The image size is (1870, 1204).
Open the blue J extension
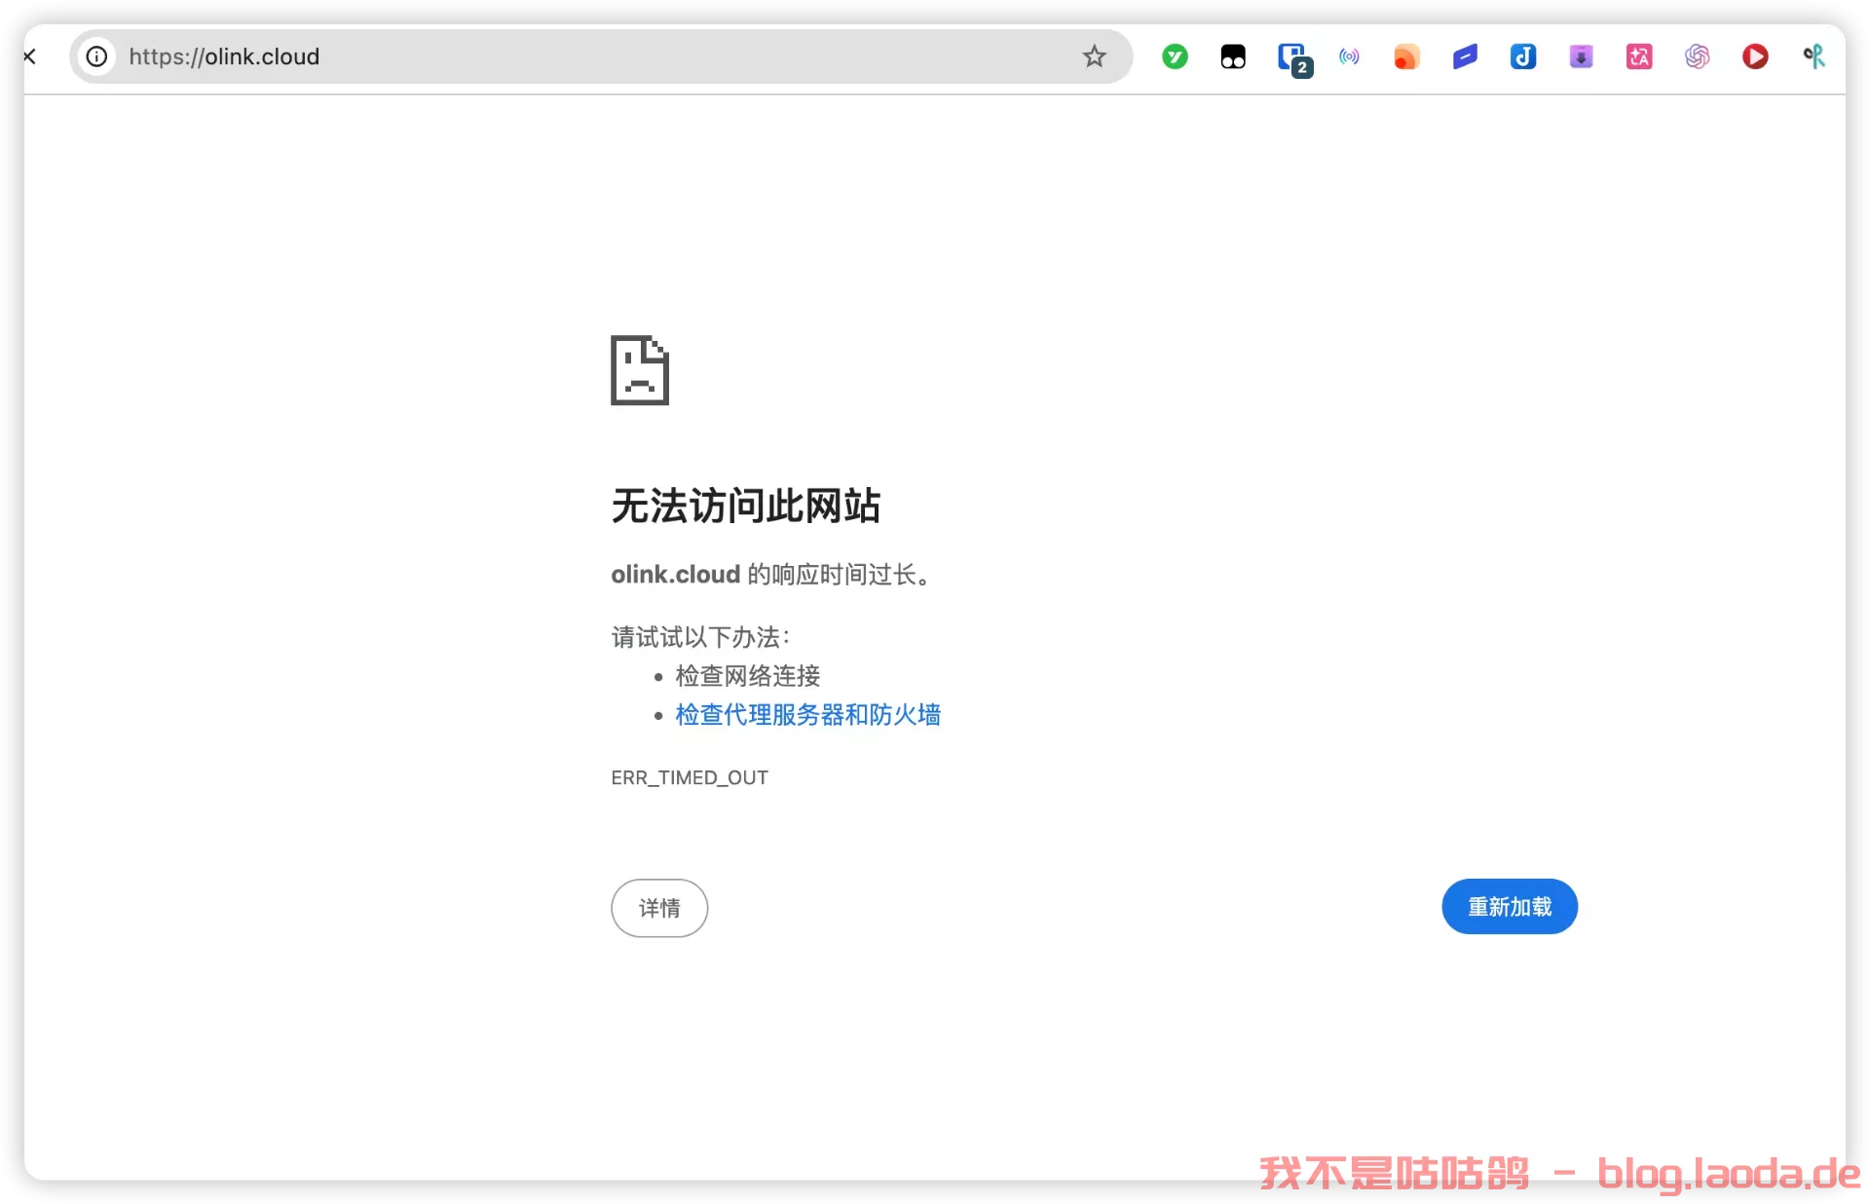[x=1523, y=56]
